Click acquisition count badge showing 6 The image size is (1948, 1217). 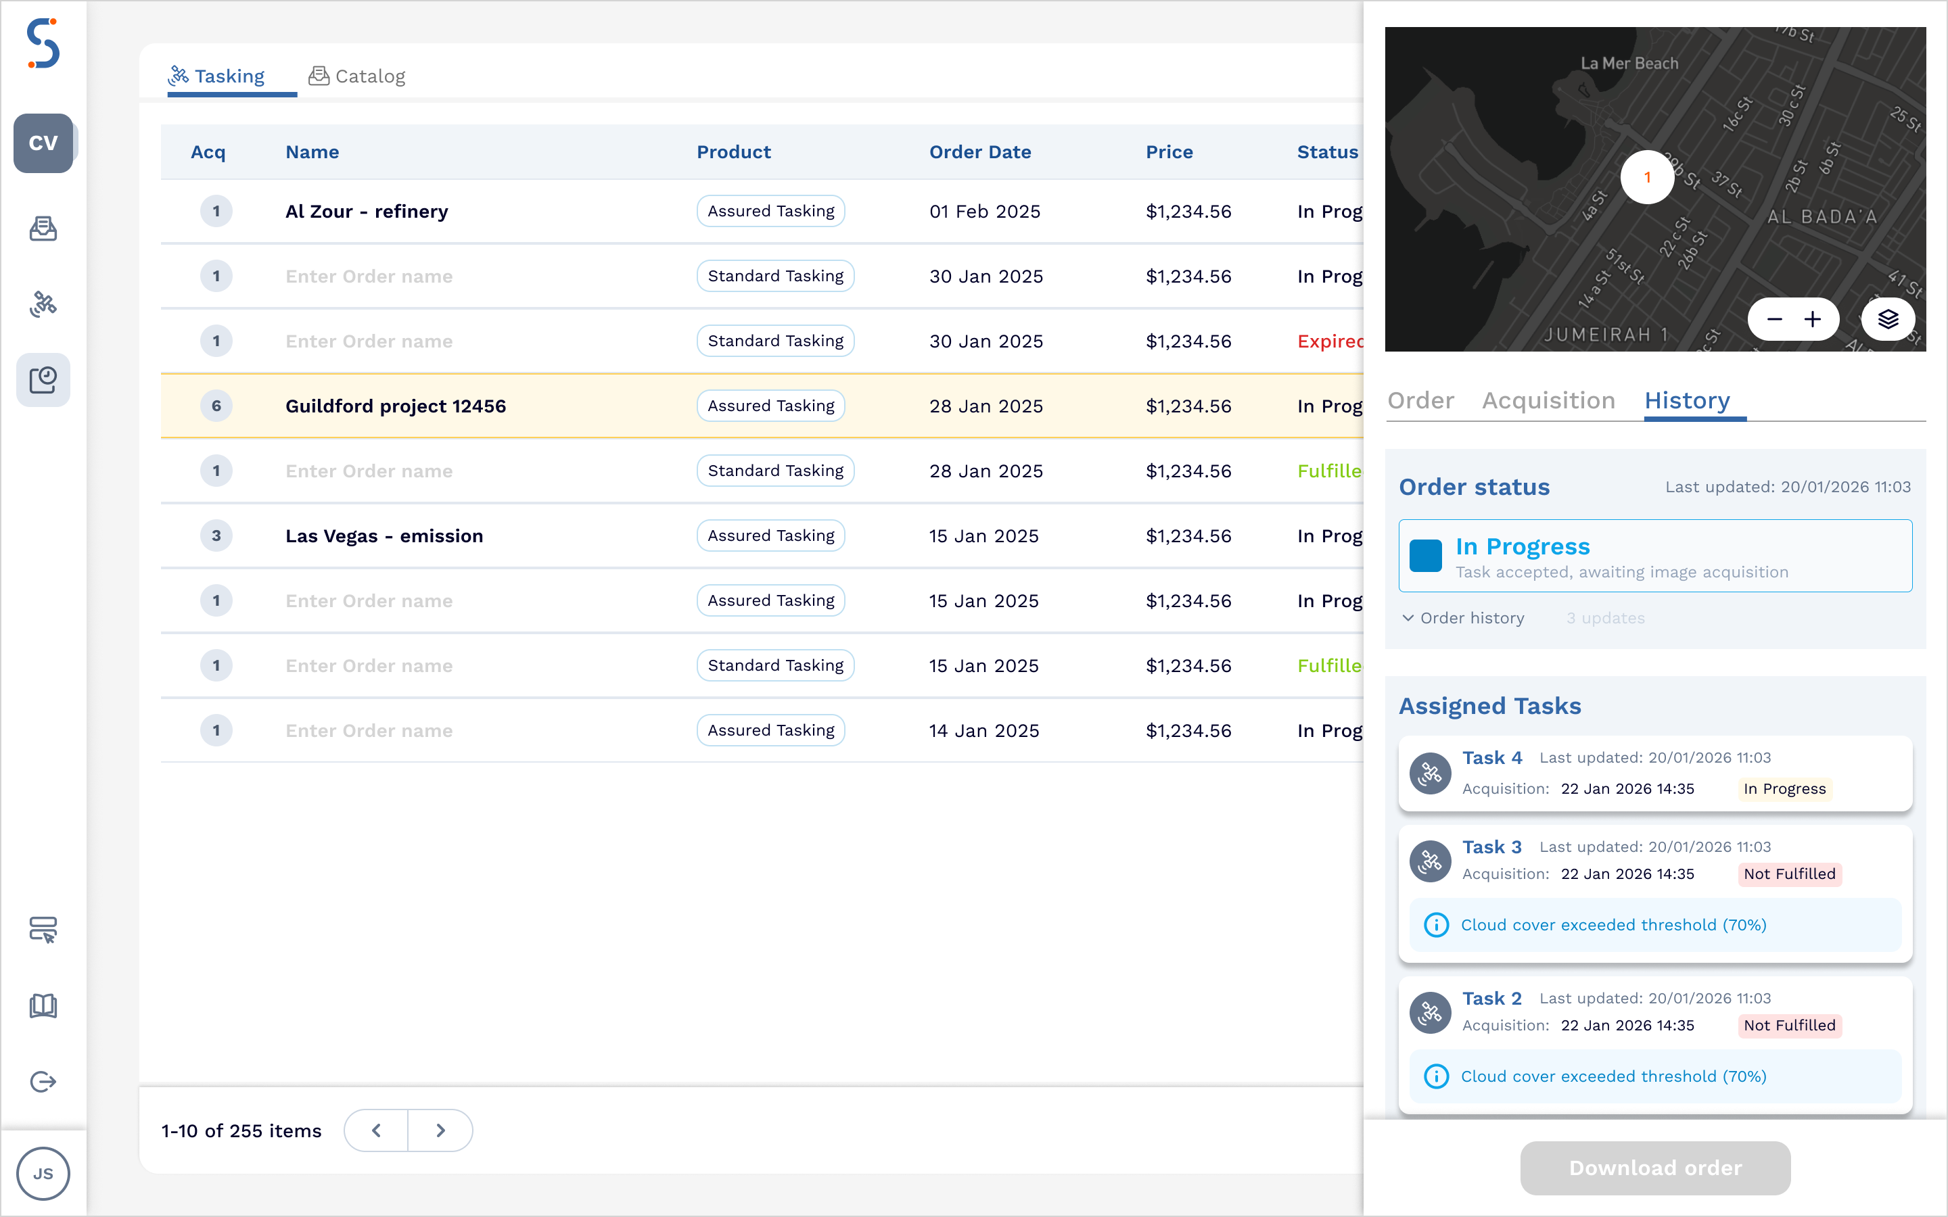216,406
